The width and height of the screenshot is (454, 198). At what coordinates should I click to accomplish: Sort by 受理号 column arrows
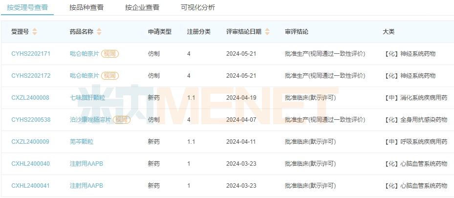[x=35, y=32]
